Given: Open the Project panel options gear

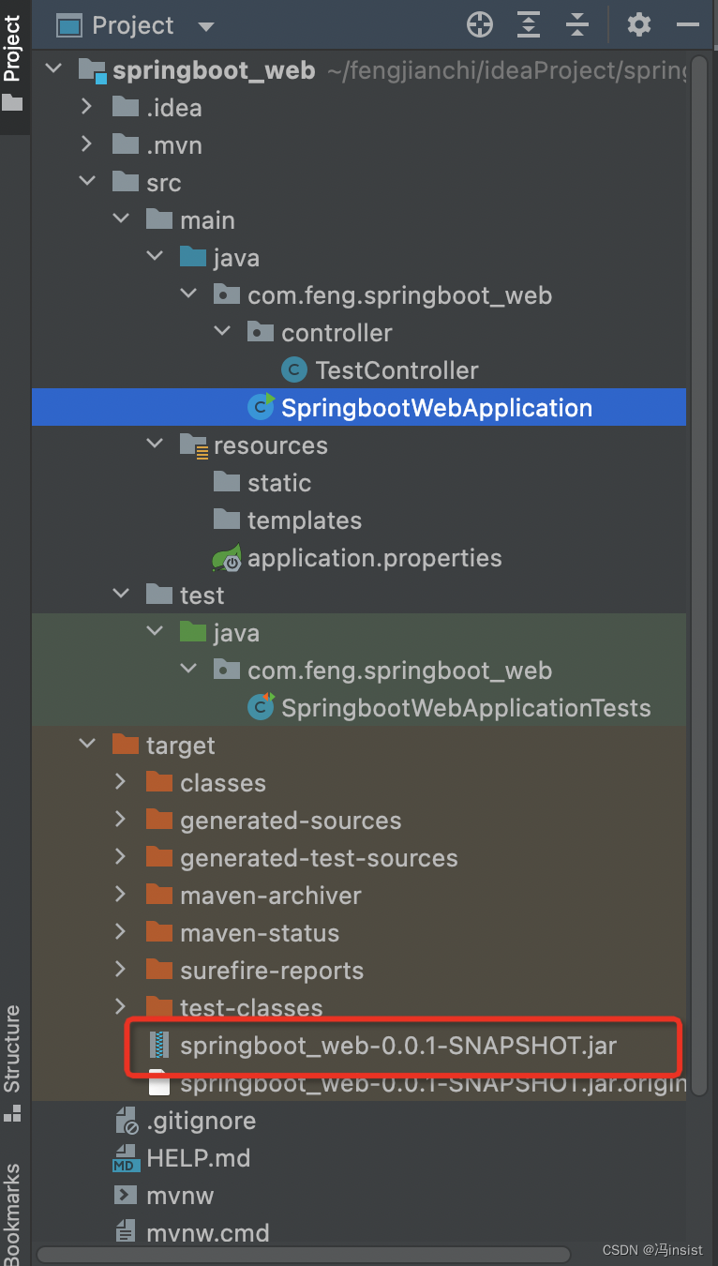Looking at the screenshot, I should click(x=638, y=25).
